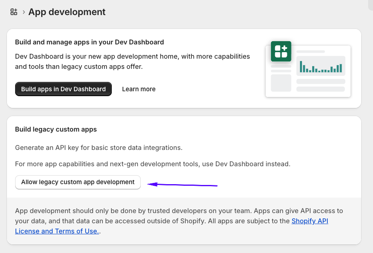
Task: Open the apps breadcrumb icon
Action: (x=14, y=12)
